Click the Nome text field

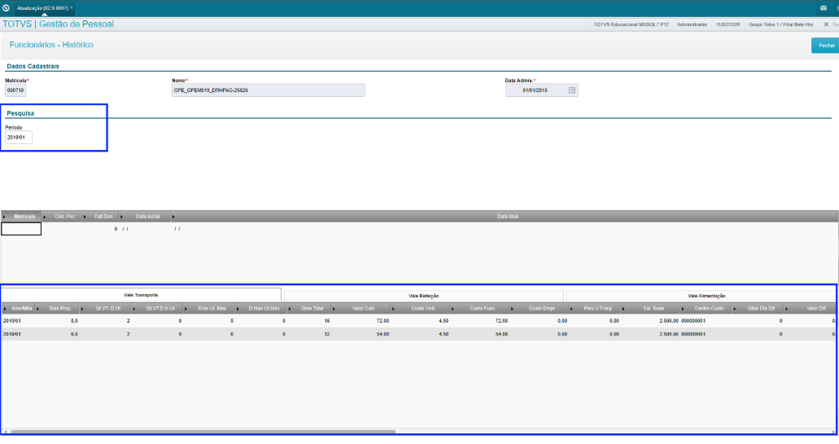tap(268, 90)
